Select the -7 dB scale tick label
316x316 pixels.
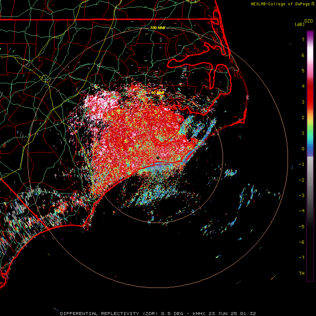(x=302, y=258)
